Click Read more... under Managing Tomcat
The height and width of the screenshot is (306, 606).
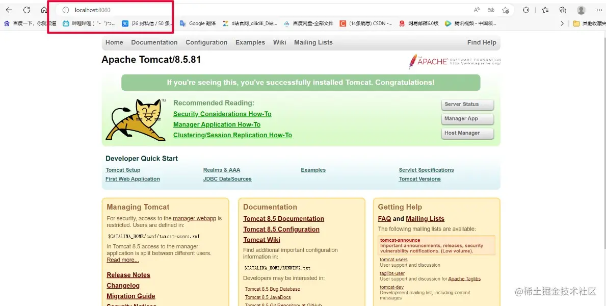[x=122, y=260]
